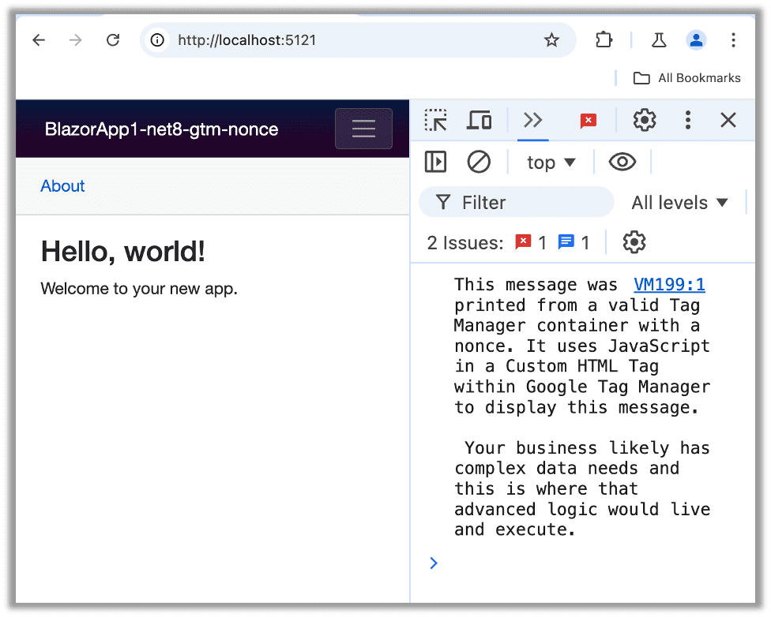The height and width of the screenshot is (617, 771).
Task: Open the About page link
Action: tap(62, 186)
